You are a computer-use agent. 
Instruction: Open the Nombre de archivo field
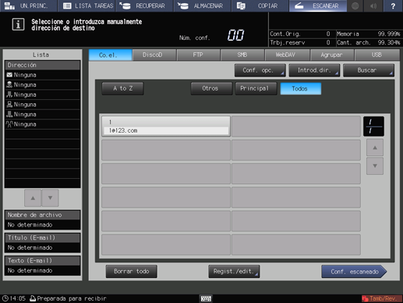tap(42, 220)
